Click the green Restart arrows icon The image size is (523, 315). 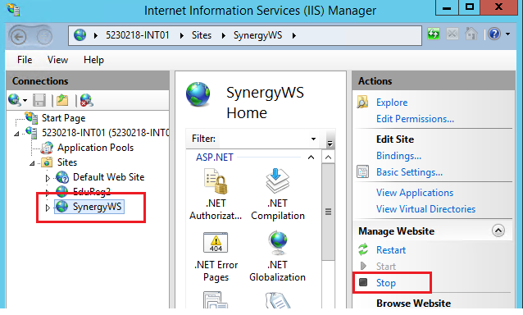363,249
